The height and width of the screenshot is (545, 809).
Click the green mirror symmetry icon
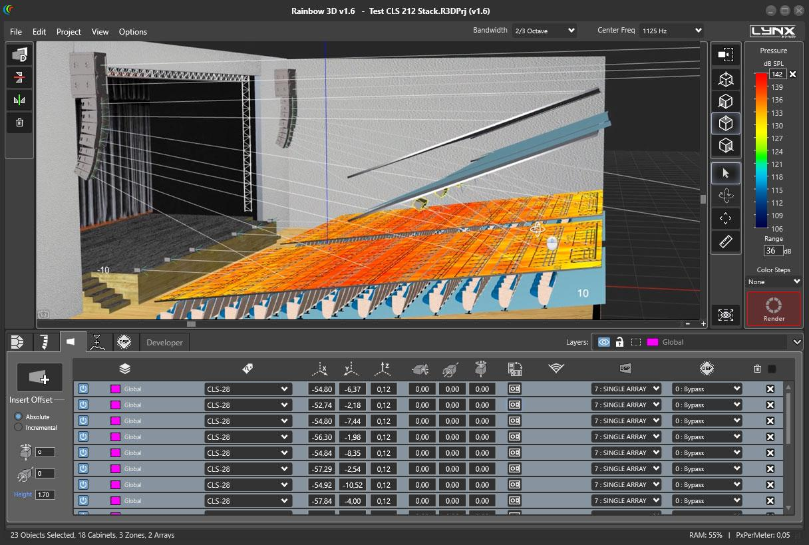pyautogui.click(x=19, y=100)
